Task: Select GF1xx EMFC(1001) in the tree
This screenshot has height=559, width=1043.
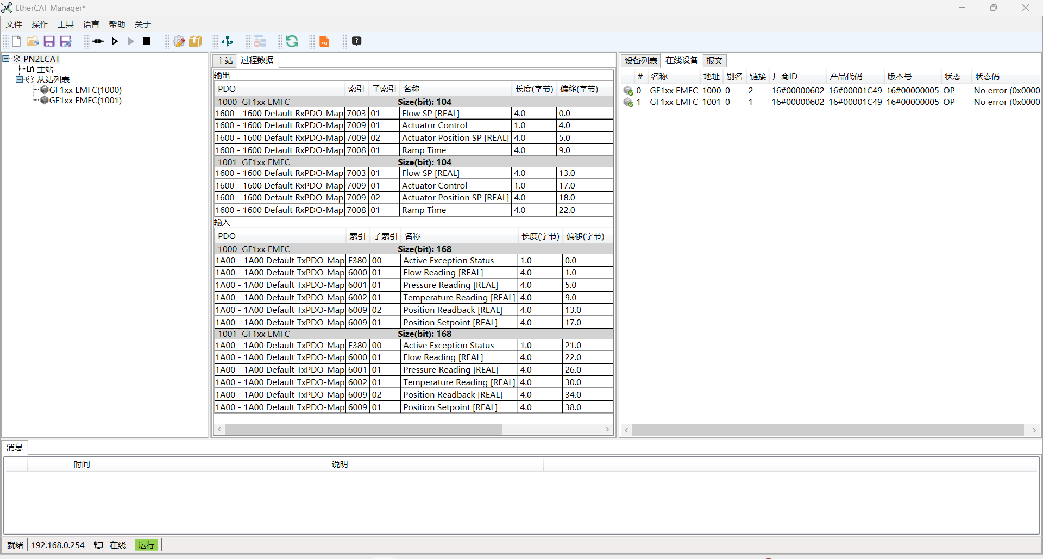Action: pos(85,101)
